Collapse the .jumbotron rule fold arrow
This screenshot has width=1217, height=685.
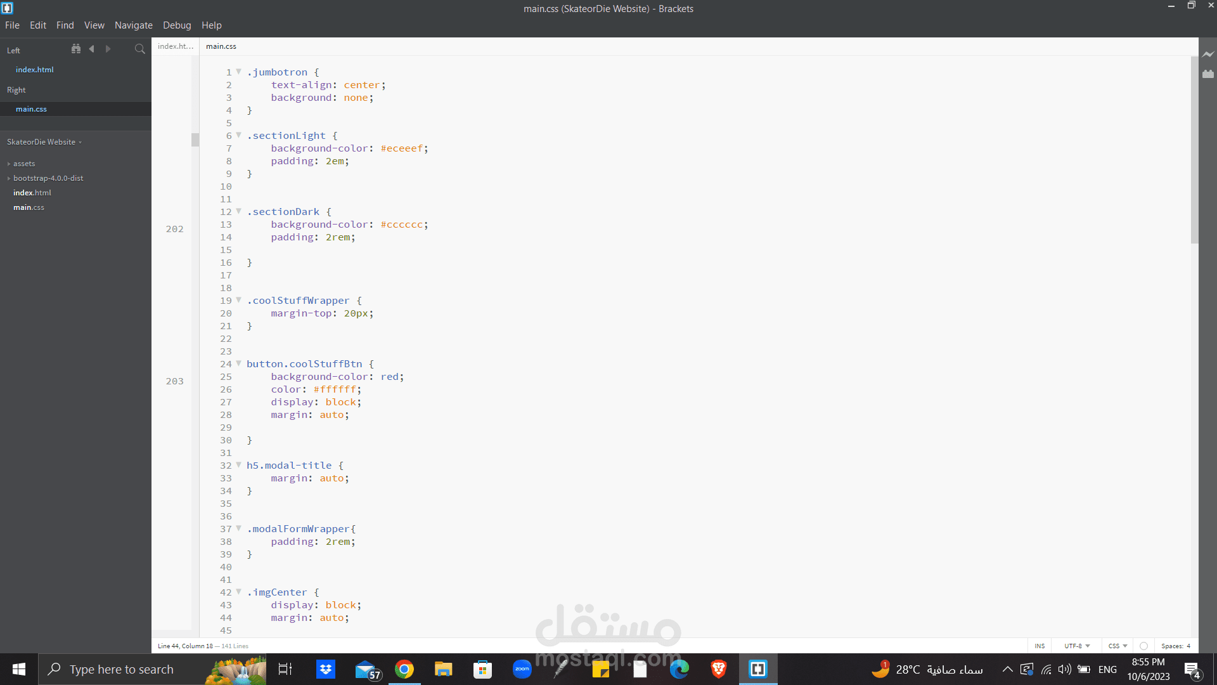click(239, 72)
